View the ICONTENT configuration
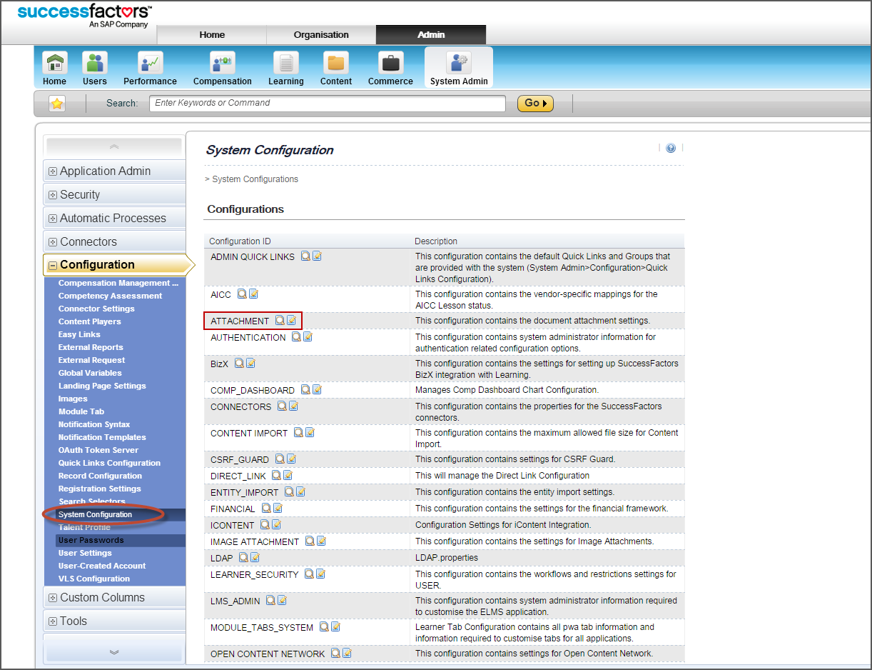The height and width of the screenshot is (670, 872). click(265, 524)
